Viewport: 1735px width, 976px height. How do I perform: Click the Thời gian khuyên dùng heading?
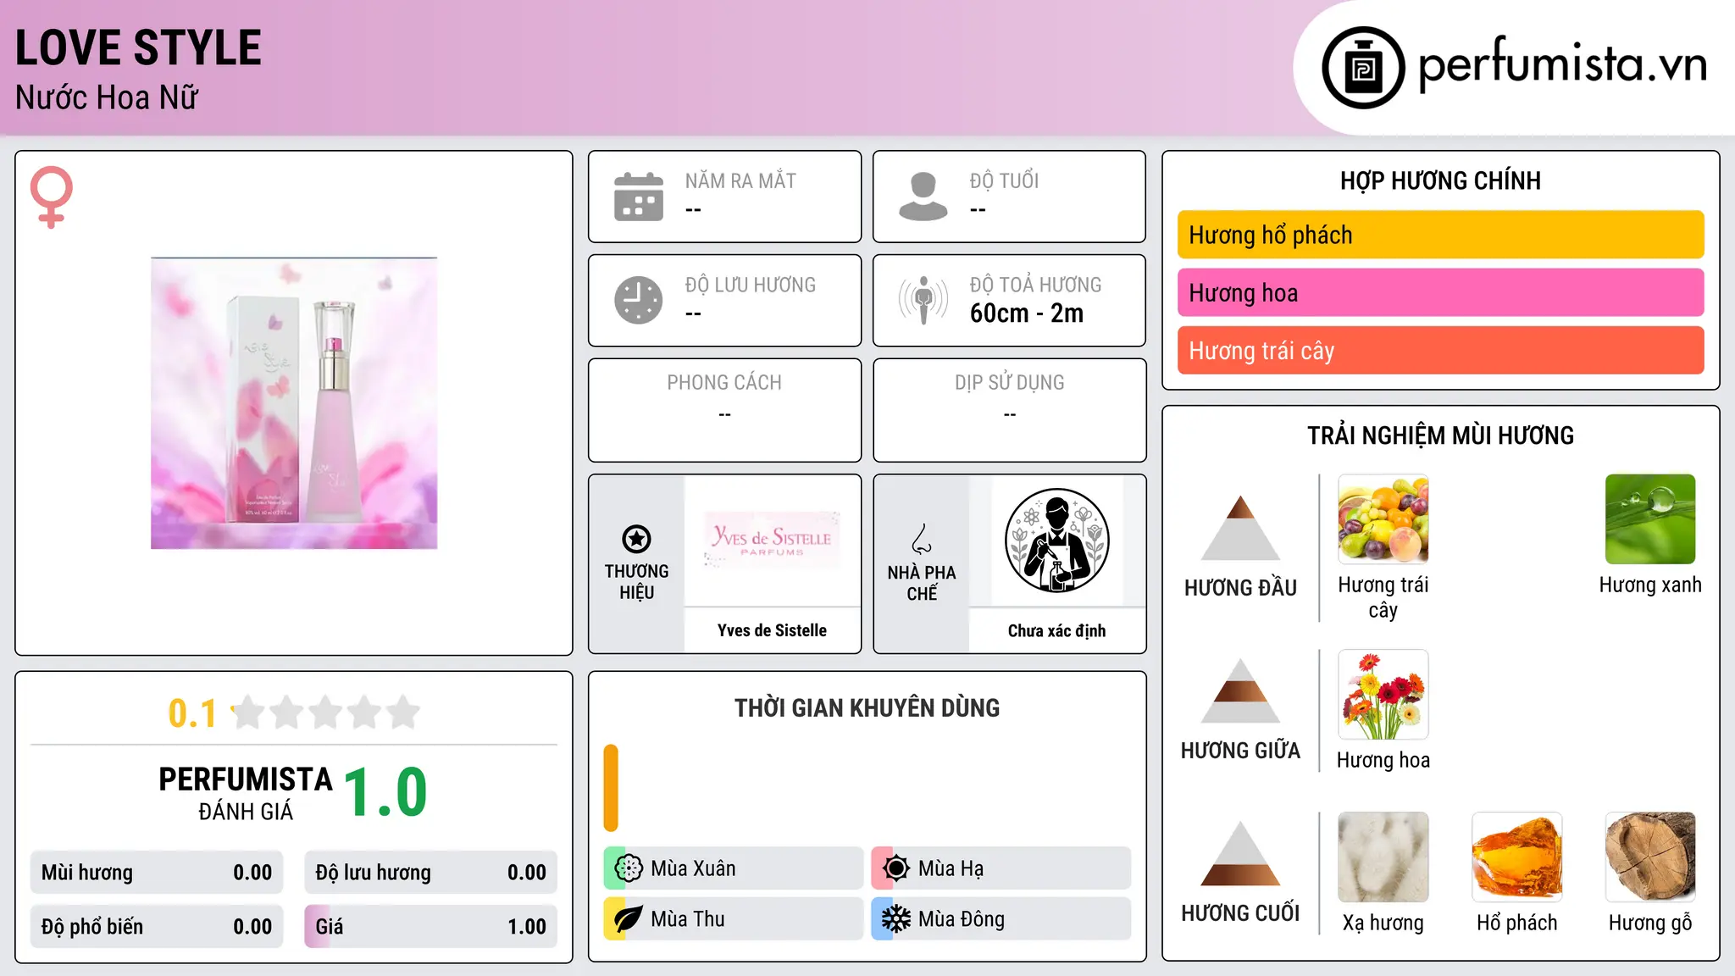coord(867,707)
